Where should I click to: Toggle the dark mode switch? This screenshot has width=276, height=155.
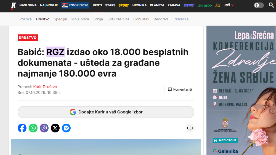click(x=259, y=5)
